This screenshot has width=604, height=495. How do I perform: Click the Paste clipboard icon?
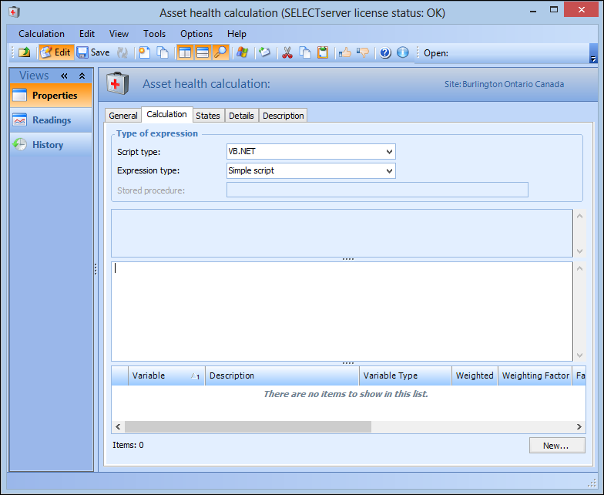click(323, 52)
